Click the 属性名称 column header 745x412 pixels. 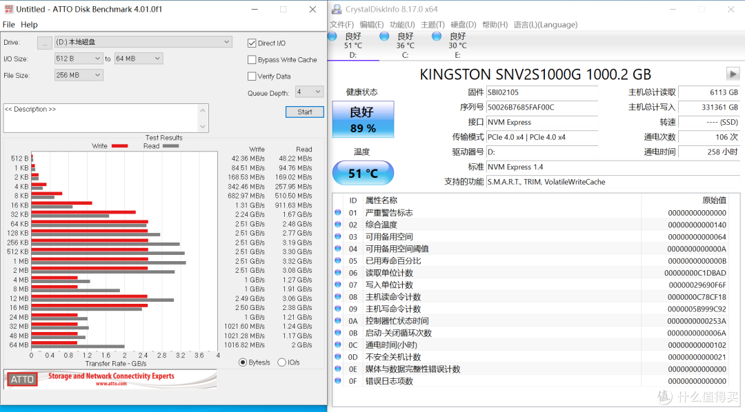[381, 200]
